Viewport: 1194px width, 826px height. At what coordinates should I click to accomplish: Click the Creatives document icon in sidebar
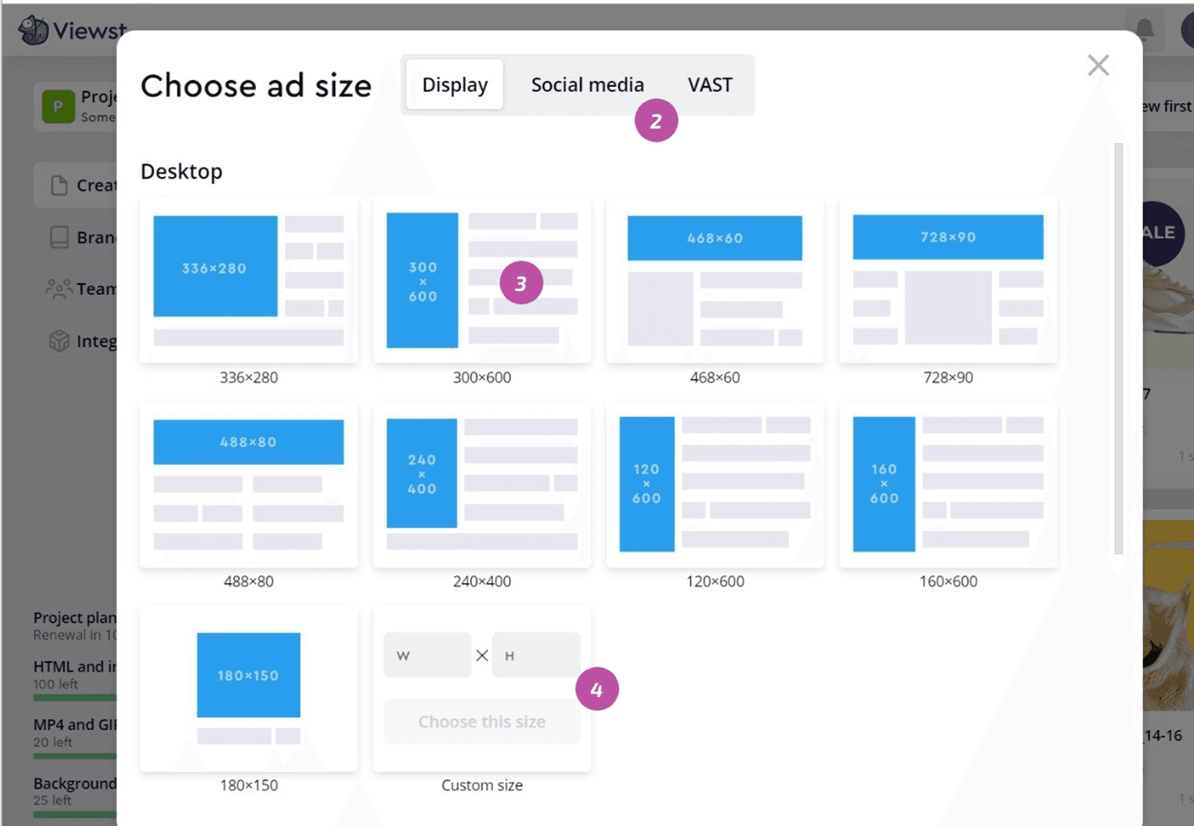coord(59,185)
